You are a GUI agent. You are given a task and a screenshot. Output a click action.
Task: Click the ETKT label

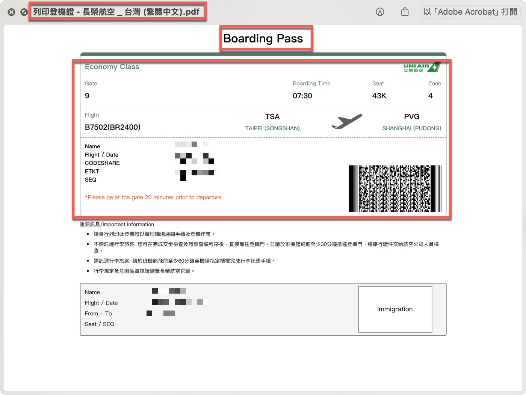(x=92, y=171)
